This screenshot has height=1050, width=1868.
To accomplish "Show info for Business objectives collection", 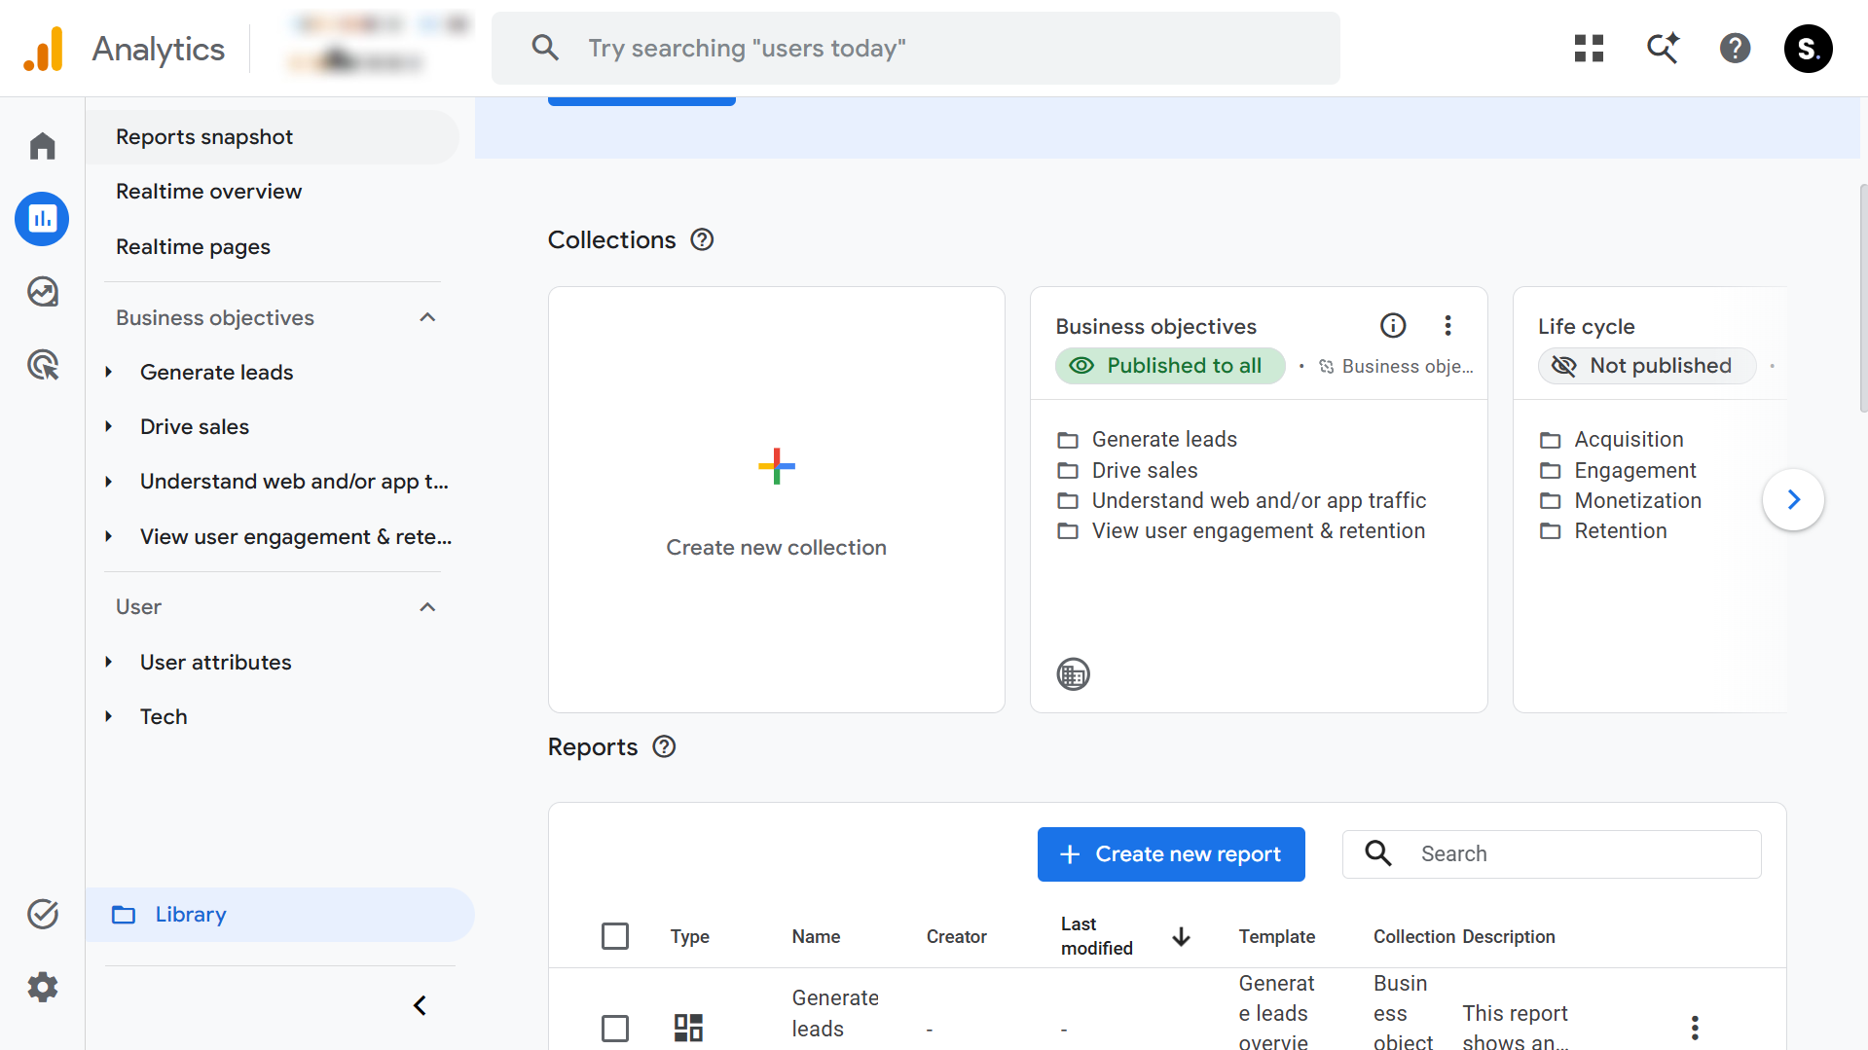I will point(1393,325).
